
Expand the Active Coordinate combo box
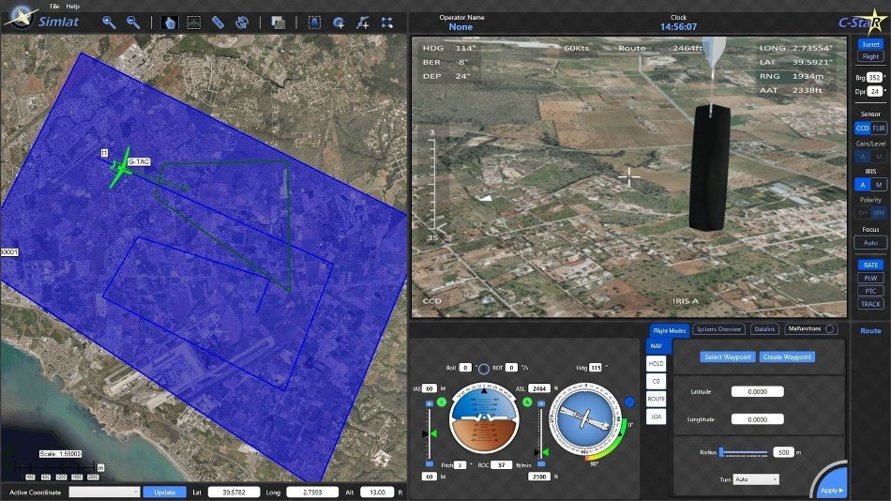point(104,492)
